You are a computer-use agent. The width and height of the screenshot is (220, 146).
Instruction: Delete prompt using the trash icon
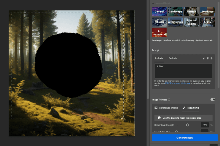[208, 58]
